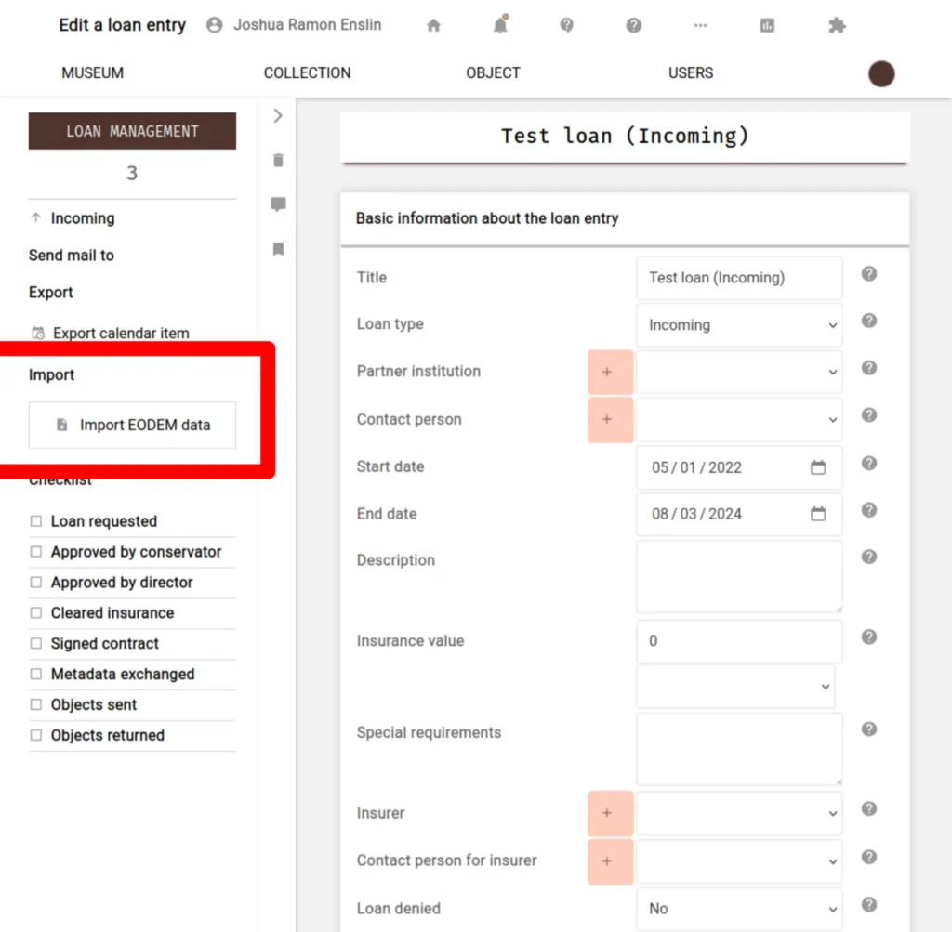The image size is (952, 932).
Task: Click Import EODEM data button
Action: (132, 425)
